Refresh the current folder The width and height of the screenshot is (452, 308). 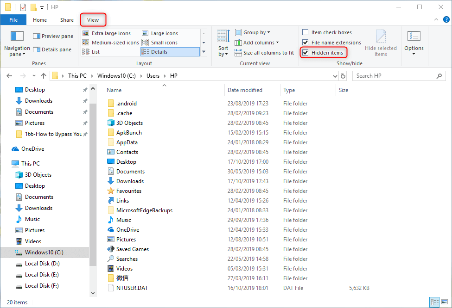click(x=343, y=76)
